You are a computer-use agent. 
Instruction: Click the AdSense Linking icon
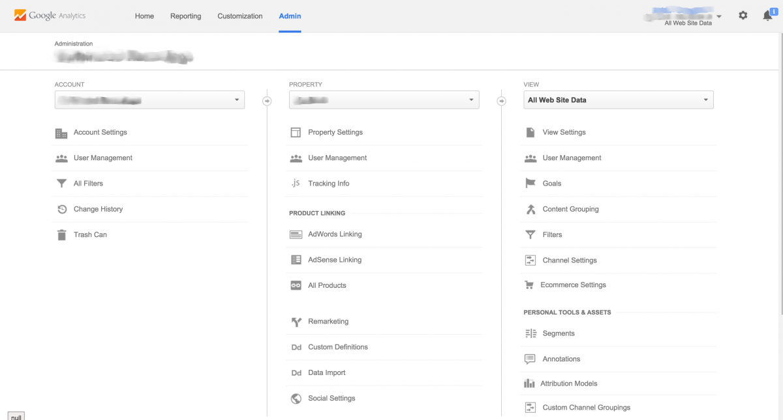tap(296, 260)
